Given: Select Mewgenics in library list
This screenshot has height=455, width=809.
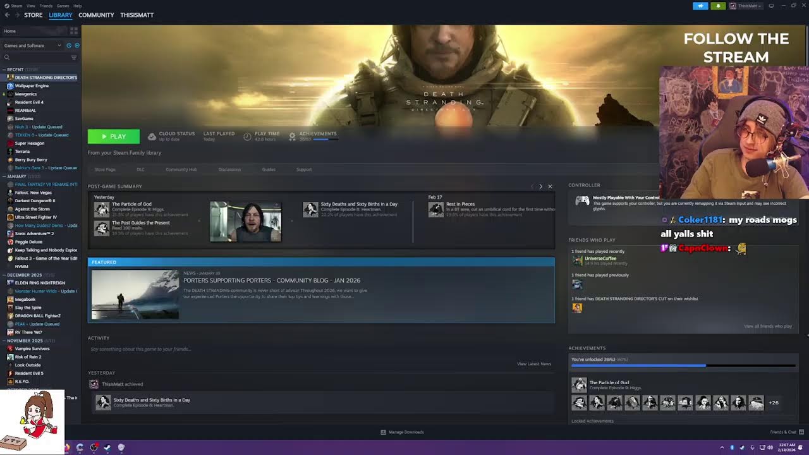Looking at the screenshot, I should click(x=26, y=94).
